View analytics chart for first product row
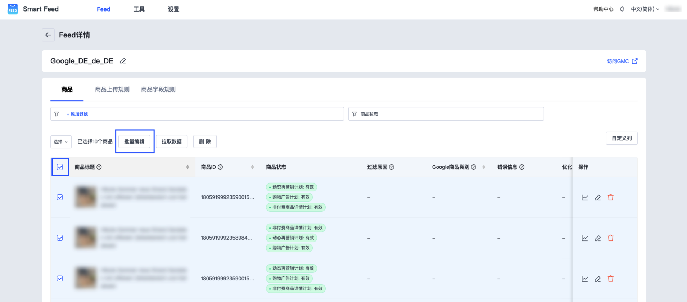The image size is (687, 302). 584,198
